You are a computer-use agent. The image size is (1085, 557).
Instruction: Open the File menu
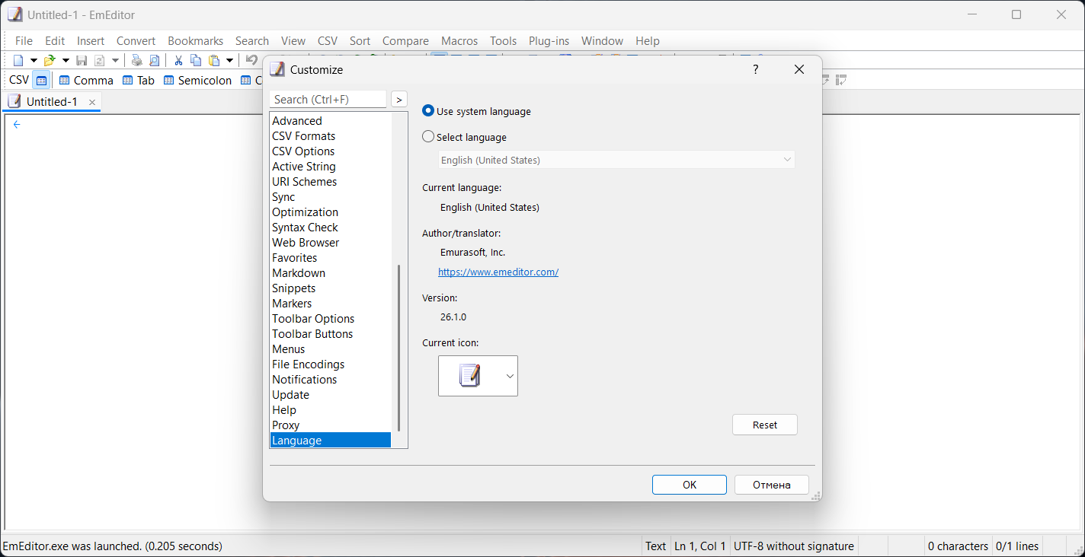pos(24,41)
